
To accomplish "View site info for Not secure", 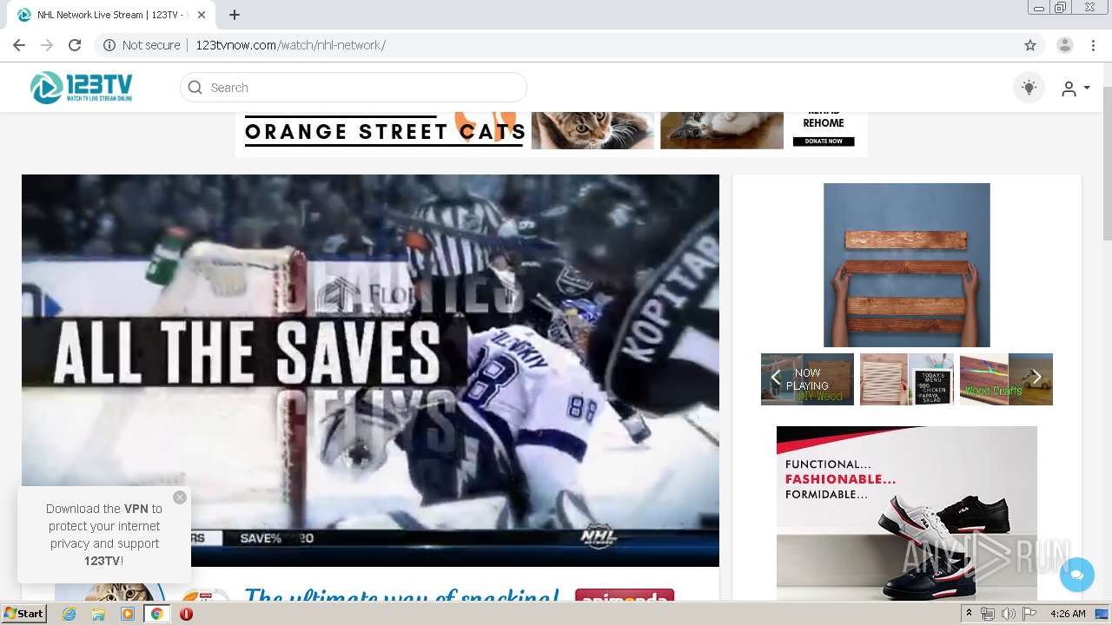I will point(142,45).
